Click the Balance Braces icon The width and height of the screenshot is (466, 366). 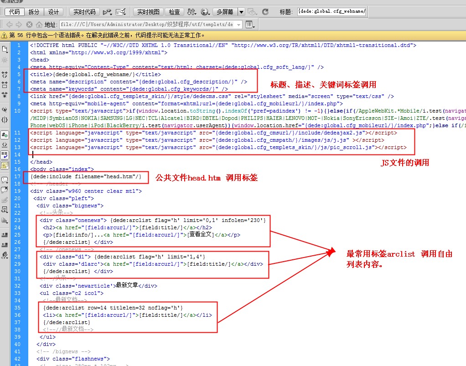tap(5, 120)
